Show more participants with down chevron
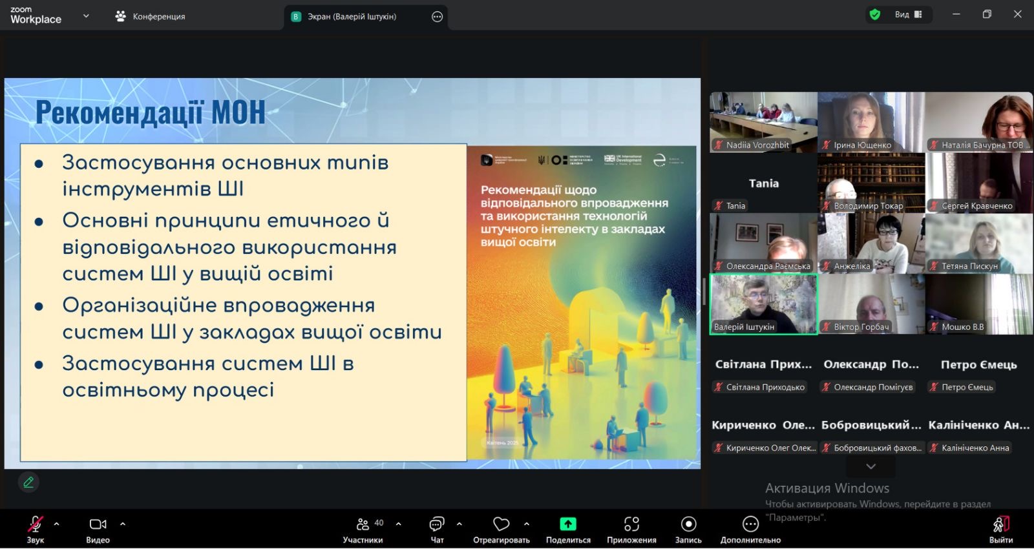 tap(870, 466)
